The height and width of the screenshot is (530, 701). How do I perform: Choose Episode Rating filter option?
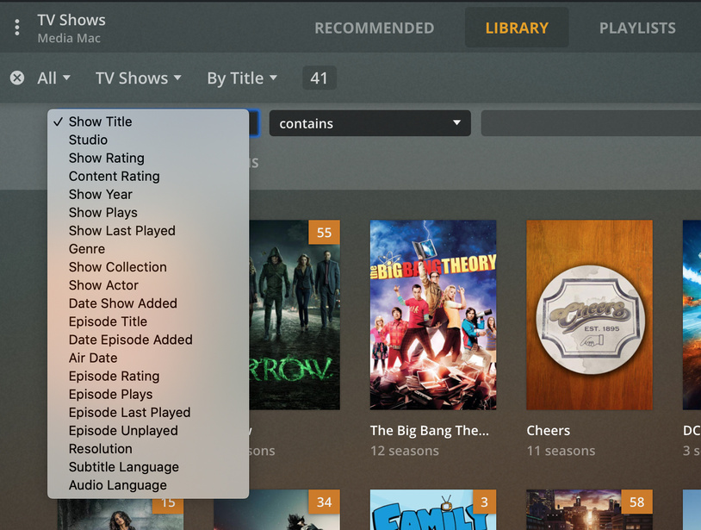point(148,376)
